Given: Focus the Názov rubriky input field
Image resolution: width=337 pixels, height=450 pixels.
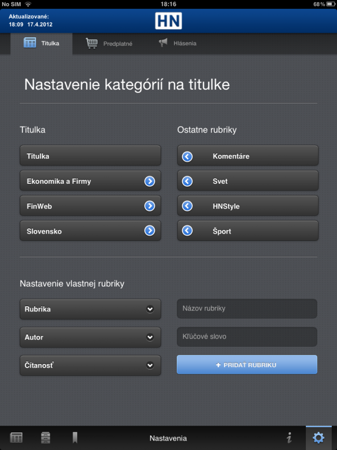Looking at the screenshot, I should [247, 308].
